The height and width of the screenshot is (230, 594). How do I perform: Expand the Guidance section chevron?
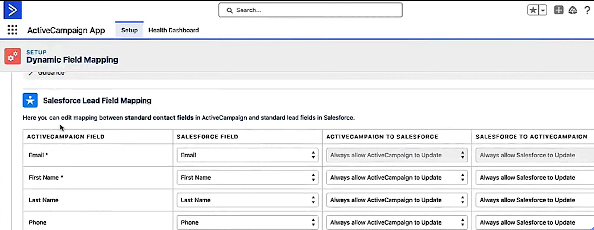click(x=30, y=73)
